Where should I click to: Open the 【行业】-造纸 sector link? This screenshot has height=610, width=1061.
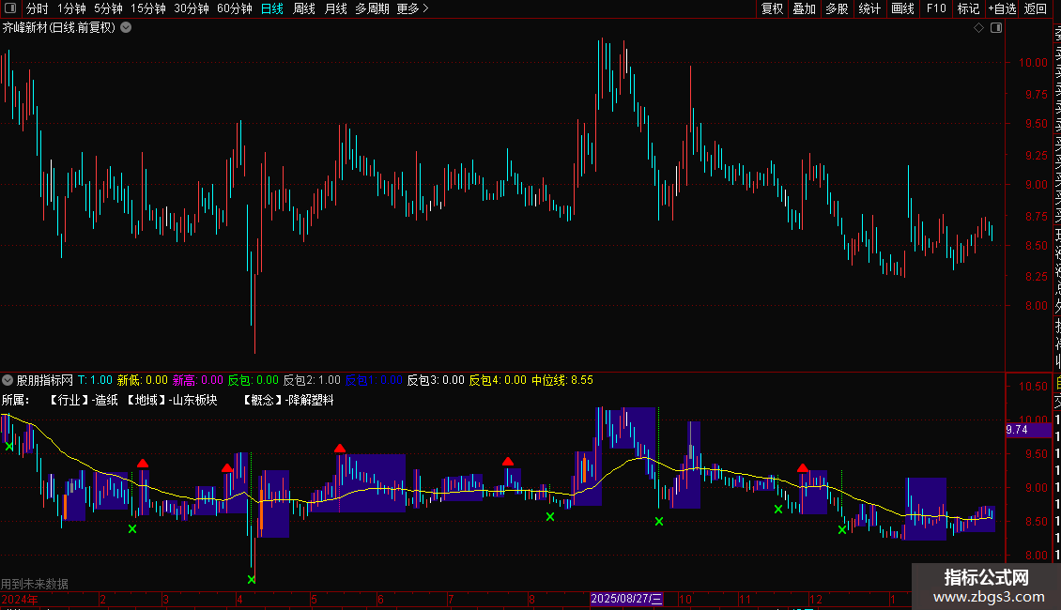(84, 400)
